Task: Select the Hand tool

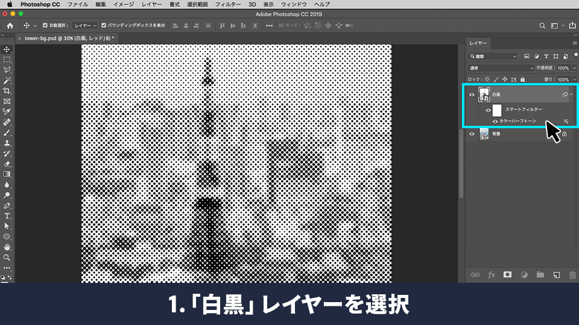Action: 7,247
